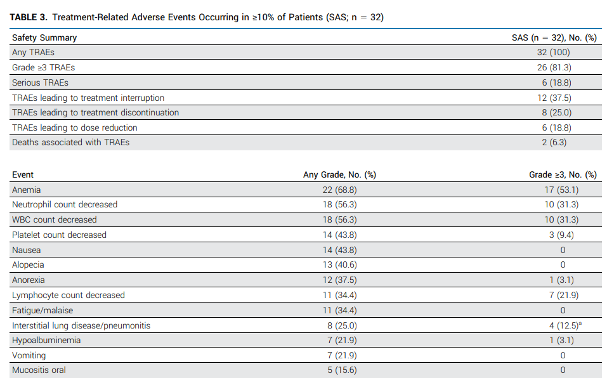Select the value '13 (40.6)'

point(339,264)
